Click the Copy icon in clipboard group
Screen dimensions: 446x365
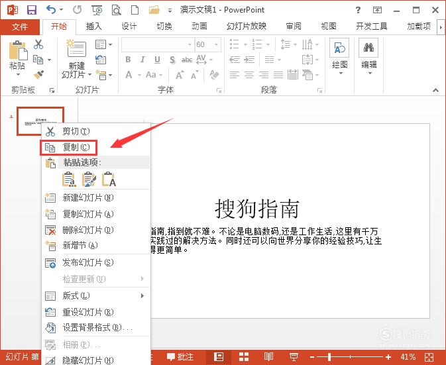38,60
